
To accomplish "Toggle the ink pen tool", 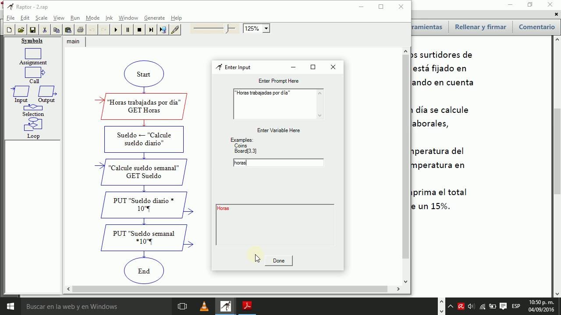I will click(x=175, y=30).
